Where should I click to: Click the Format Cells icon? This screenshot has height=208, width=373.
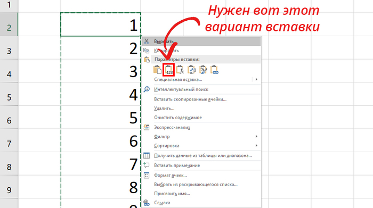click(x=147, y=175)
